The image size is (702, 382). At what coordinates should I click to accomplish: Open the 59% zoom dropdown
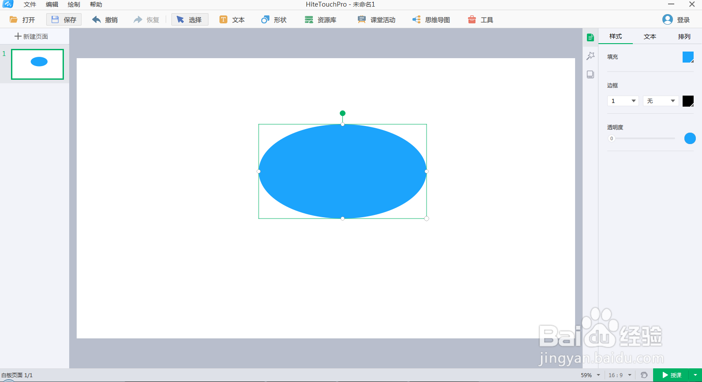click(591, 375)
